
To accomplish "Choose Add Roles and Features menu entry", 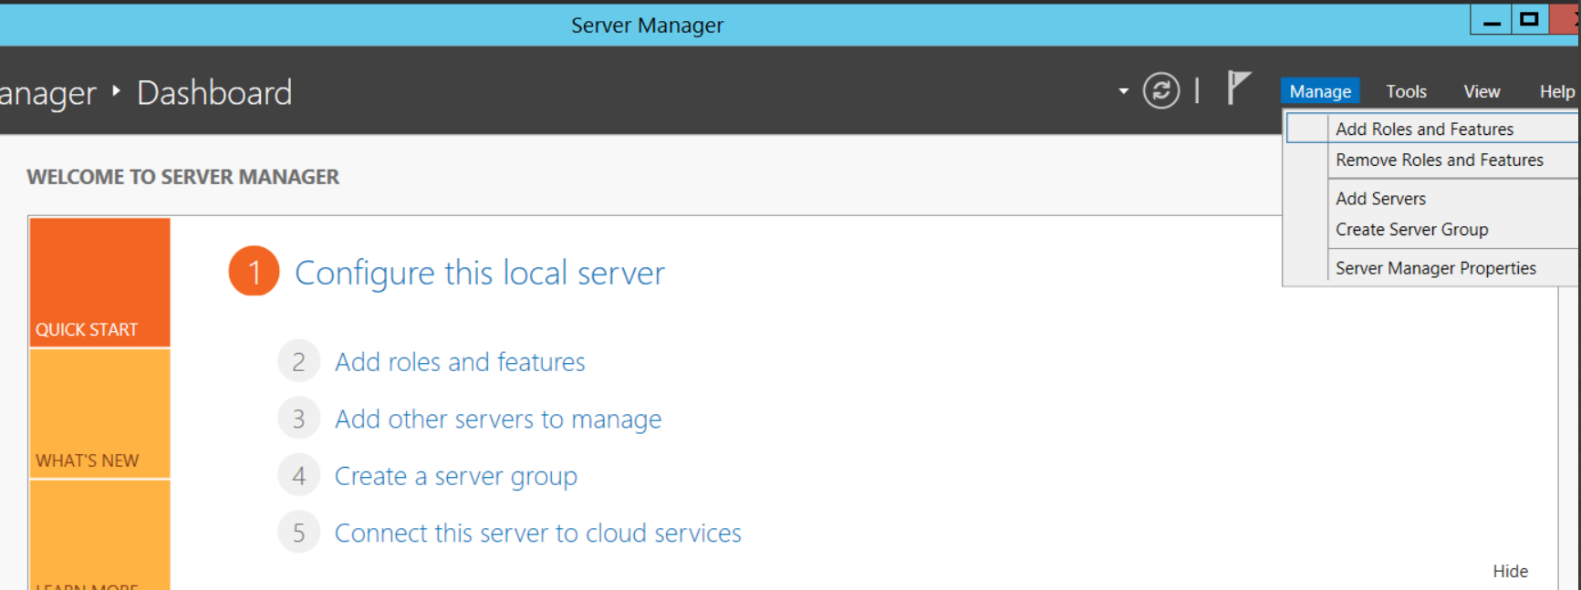I will [x=1432, y=129].
